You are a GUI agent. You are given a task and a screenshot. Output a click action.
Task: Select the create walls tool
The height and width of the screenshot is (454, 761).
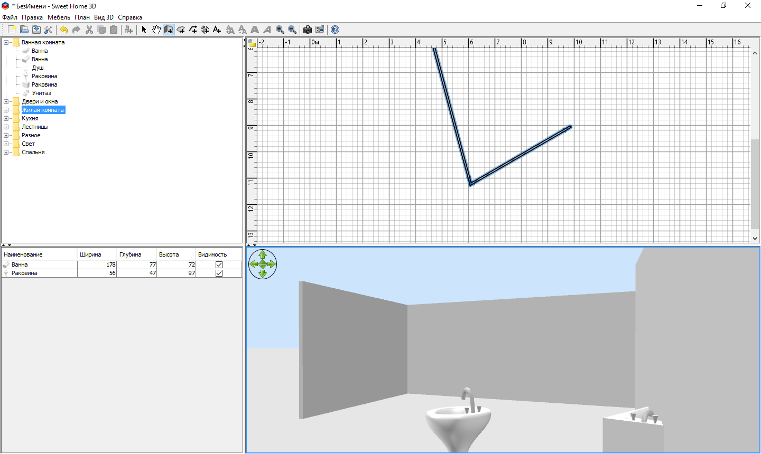[x=169, y=30]
